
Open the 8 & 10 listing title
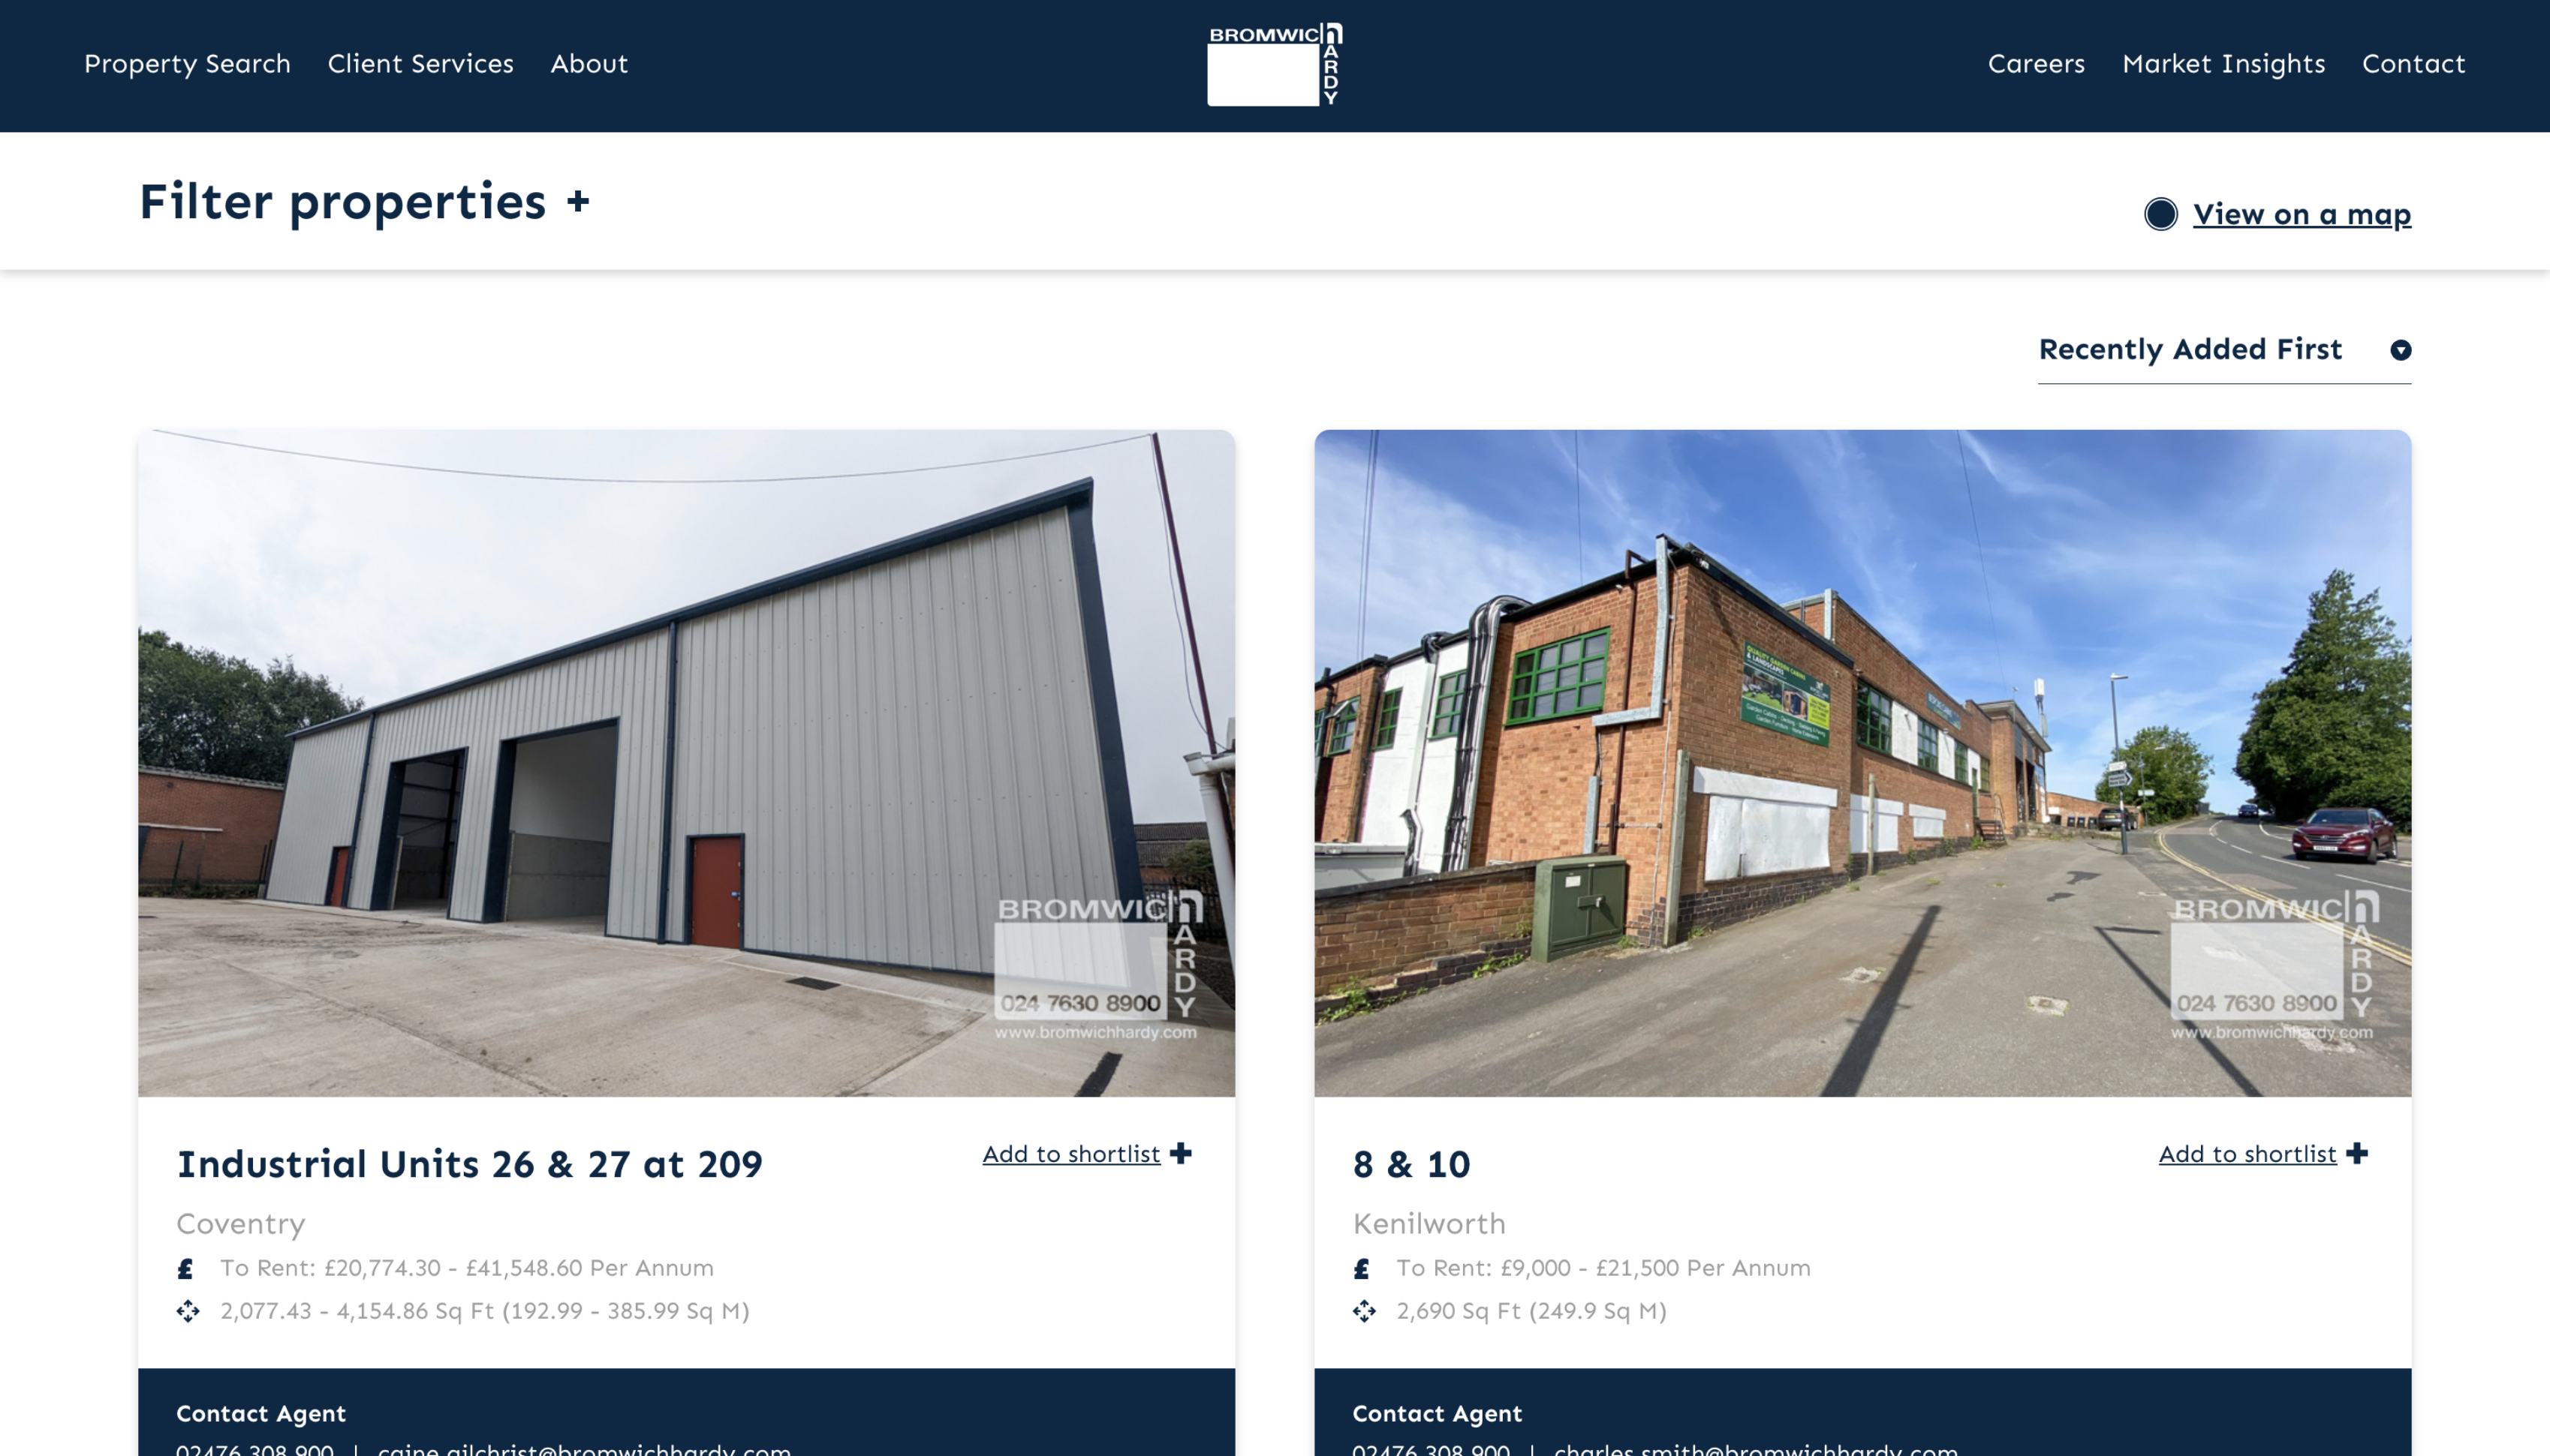coord(1411,1164)
